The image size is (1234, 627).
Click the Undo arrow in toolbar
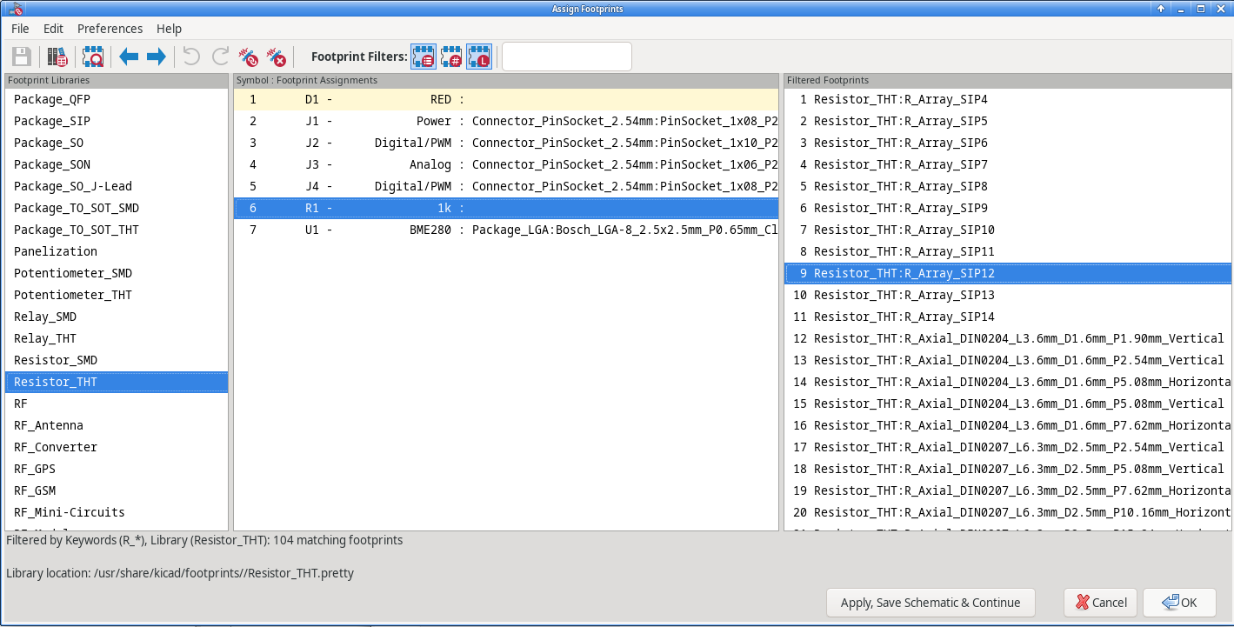pos(191,57)
